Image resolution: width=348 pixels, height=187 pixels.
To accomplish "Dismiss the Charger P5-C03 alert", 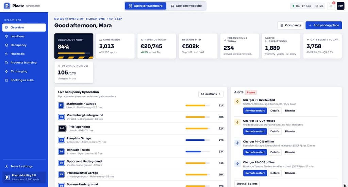I will point(290,173).
